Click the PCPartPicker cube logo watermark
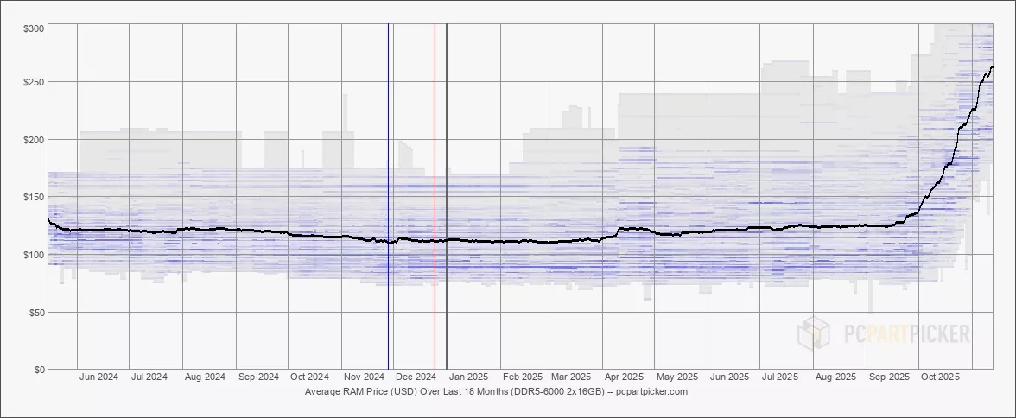Viewport: 1016px width, 418px height. pos(814,333)
